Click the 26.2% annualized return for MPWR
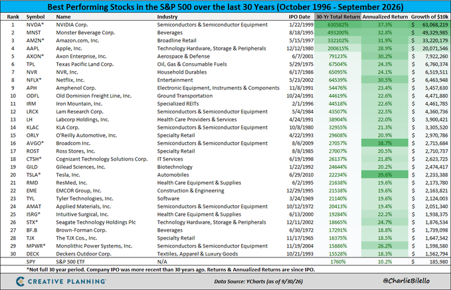 [x=385, y=246]
